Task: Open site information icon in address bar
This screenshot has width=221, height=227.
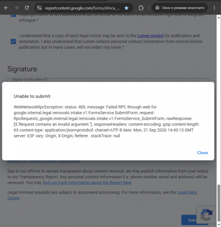Action: coord(39,8)
